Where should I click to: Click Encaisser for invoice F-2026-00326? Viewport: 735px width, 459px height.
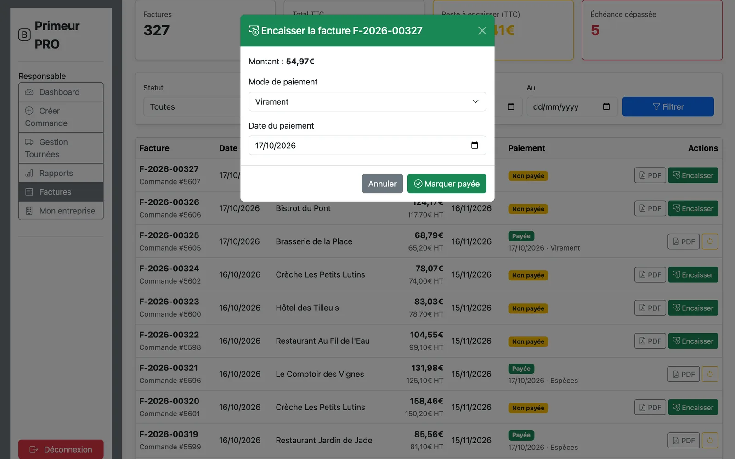[693, 208]
